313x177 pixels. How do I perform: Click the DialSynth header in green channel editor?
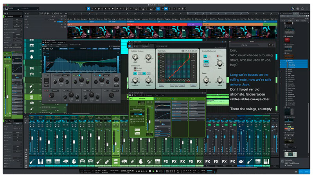point(142,99)
